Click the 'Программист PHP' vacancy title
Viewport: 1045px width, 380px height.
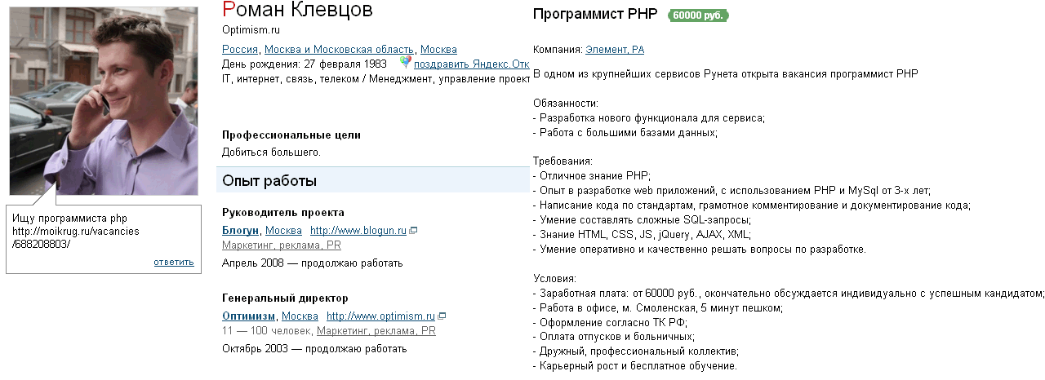(x=594, y=15)
